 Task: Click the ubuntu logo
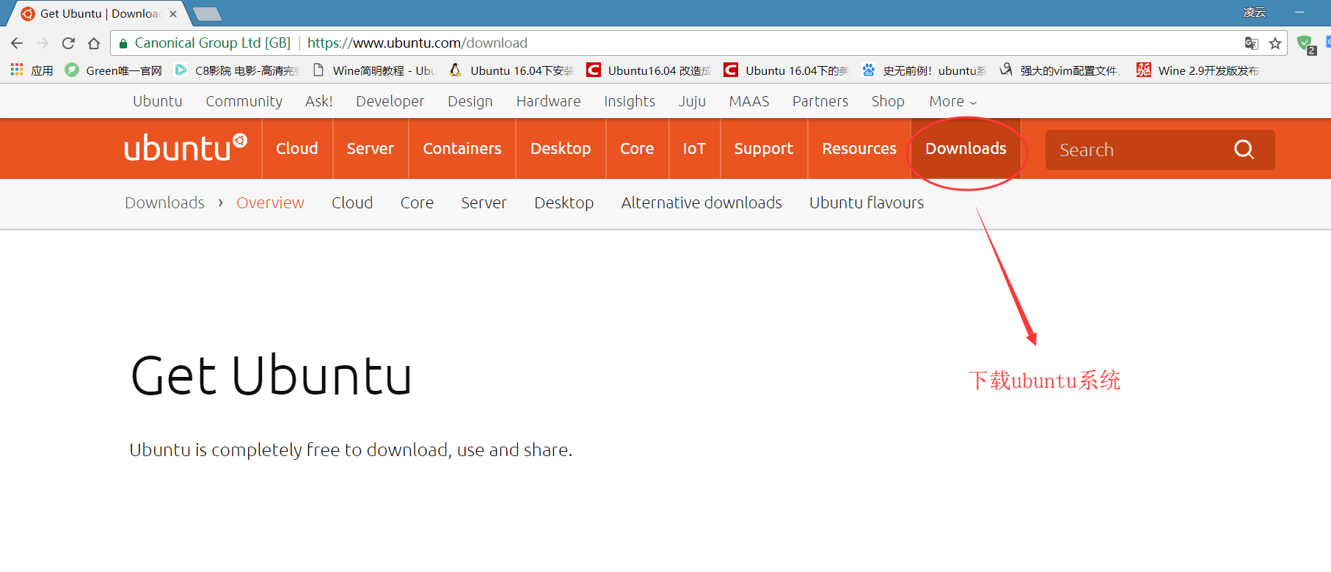(x=185, y=148)
